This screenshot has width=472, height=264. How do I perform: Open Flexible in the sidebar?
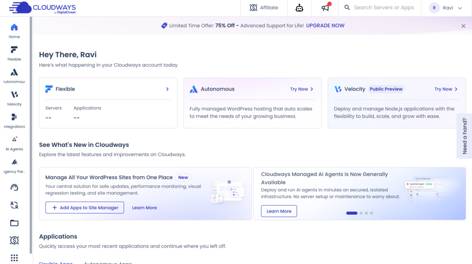(14, 53)
